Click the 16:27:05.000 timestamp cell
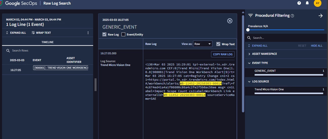The width and height of the screenshot is (328, 139). point(108,53)
